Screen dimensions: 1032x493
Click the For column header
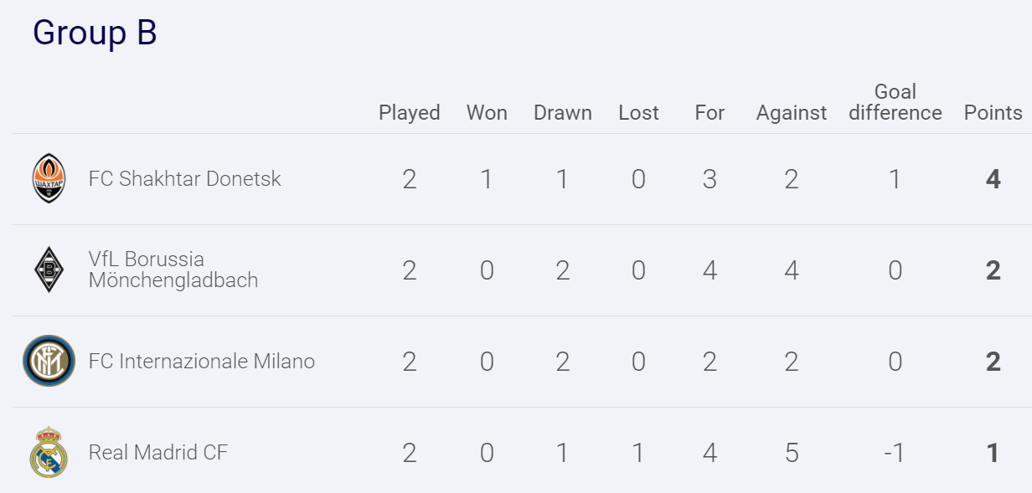[x=709, y=113]
